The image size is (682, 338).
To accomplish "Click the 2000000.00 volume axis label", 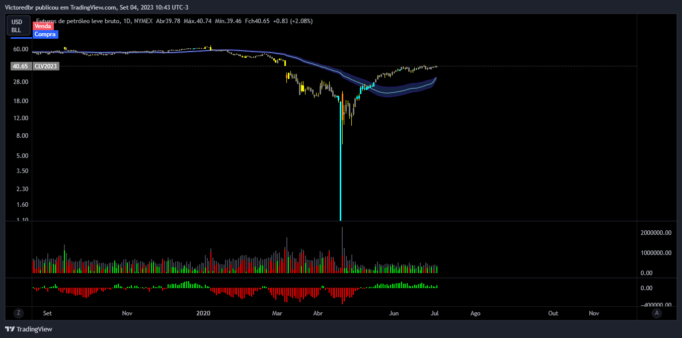I will (x=656, y=233).
